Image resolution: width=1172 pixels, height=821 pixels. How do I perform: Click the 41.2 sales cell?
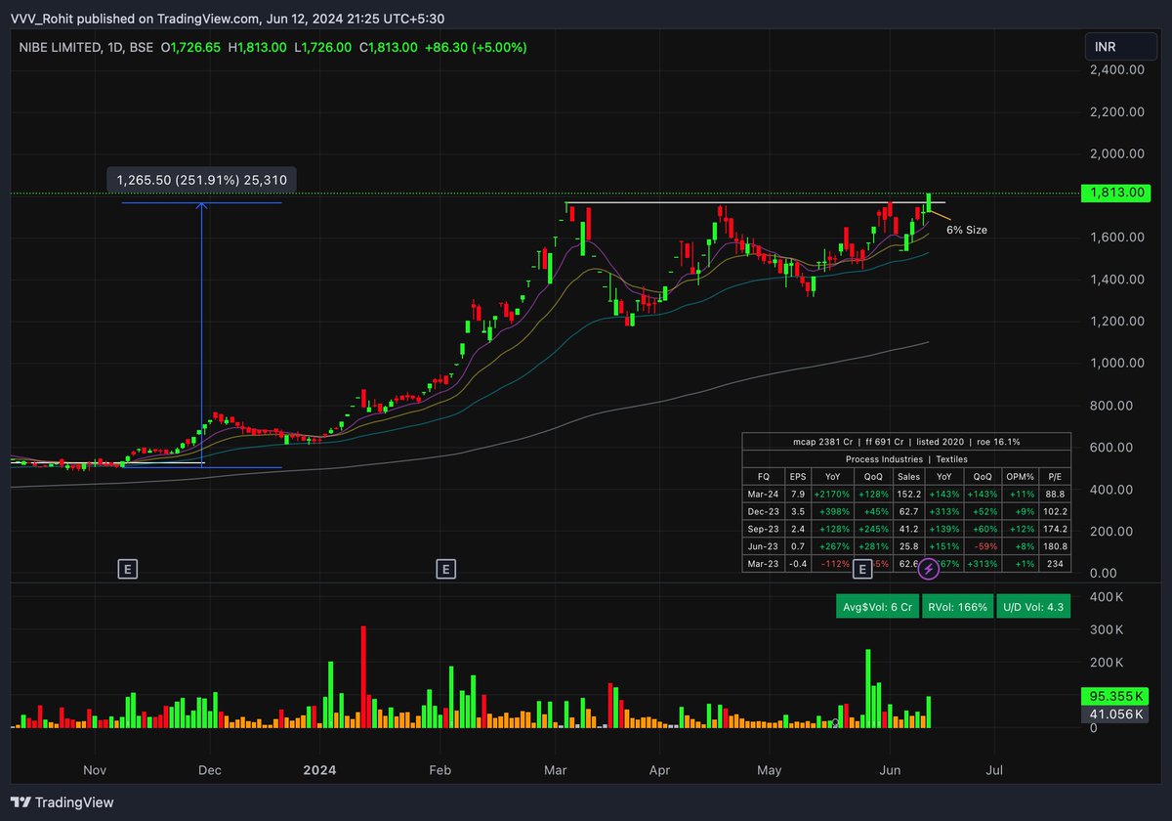[910, 529]
